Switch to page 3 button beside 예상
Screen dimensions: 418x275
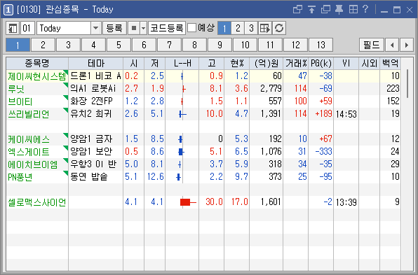[251, 28]
